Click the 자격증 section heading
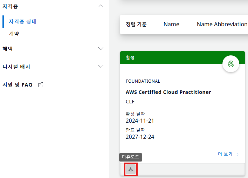The width and height of the screenshot is (248, 178). pyautogui.click(x=10, y=6)
